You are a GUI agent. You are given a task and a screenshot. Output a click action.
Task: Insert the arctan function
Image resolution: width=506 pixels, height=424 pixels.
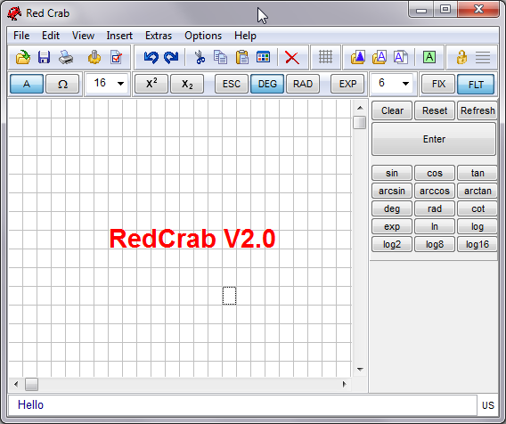click(x=477, y=191)
